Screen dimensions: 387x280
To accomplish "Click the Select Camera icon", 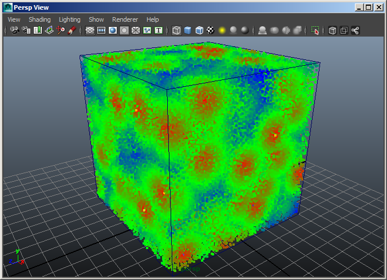I will (x=15, y=30).
